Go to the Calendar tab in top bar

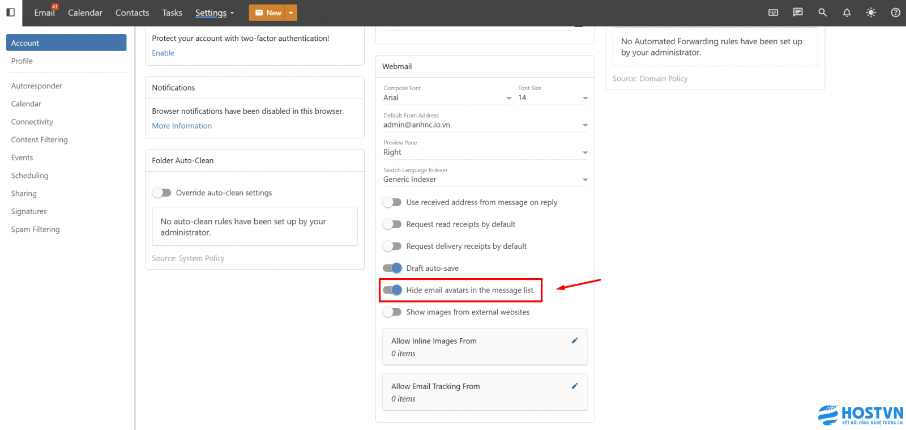click(85, 12)
